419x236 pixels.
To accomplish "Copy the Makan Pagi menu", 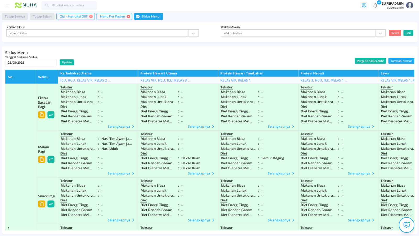I will coord(42,159).
